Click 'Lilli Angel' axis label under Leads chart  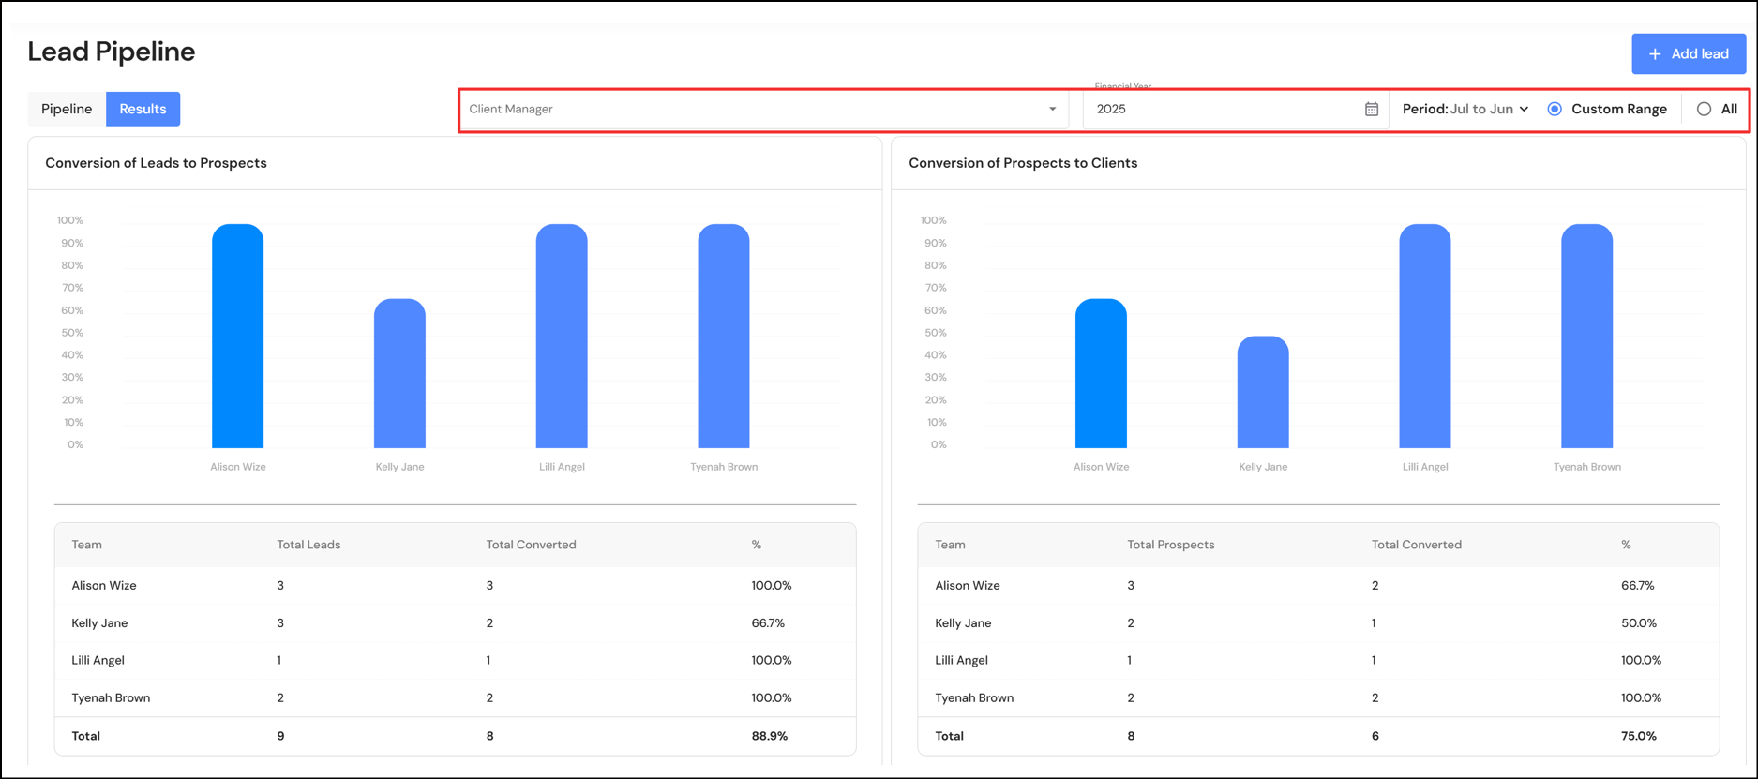[562, 467]
